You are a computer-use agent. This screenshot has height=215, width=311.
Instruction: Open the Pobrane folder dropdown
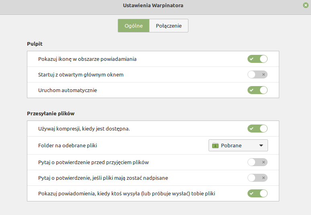[238, 145]
